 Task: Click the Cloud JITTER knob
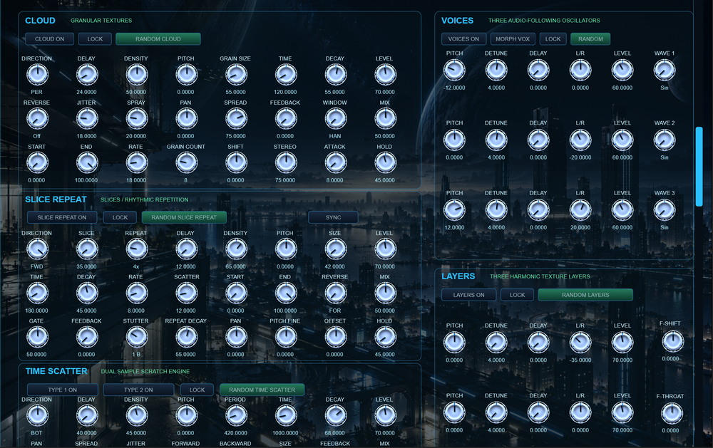[x=87, y=118]
